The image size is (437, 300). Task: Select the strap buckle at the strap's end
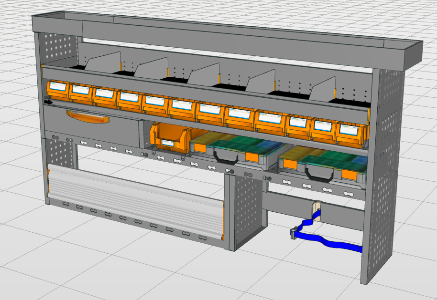[x=293, y=234]
